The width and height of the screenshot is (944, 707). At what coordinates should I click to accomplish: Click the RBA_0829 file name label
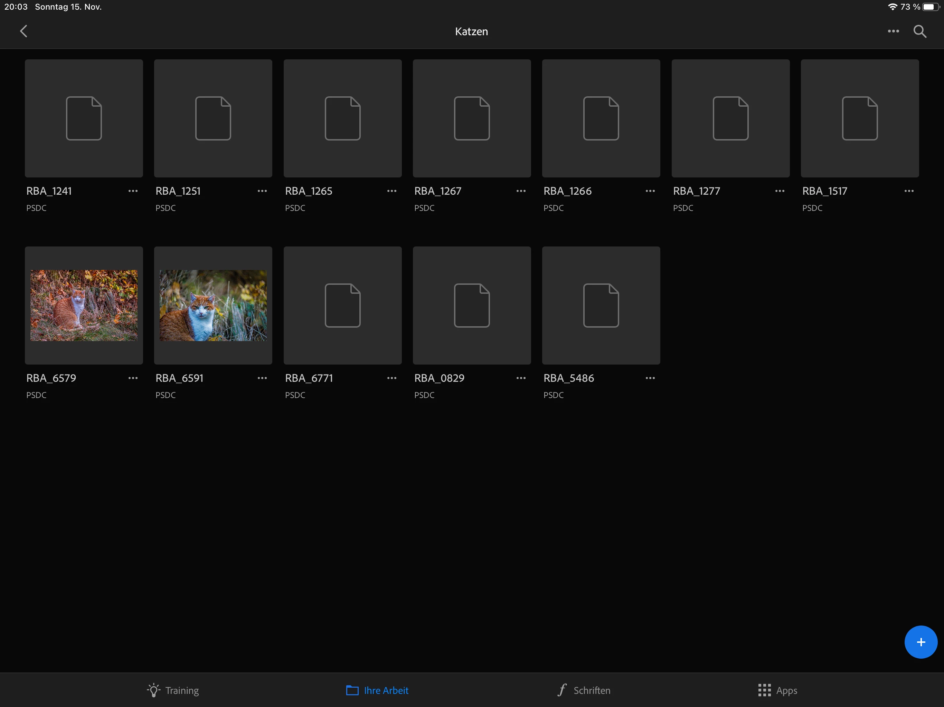(439, 378)
